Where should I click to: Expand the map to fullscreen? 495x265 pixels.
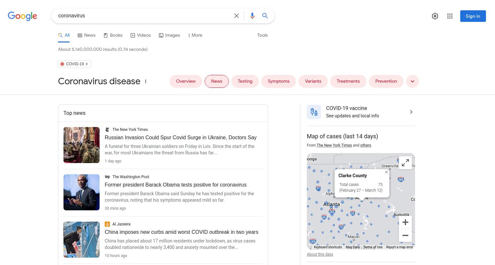tap(405, 163)
